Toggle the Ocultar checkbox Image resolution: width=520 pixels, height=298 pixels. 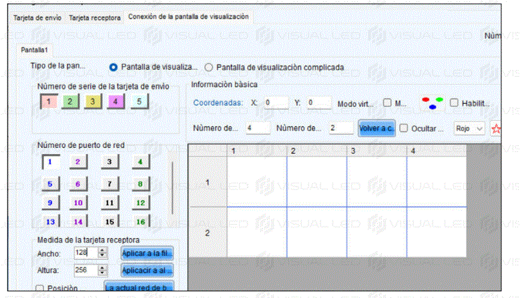click(x=404, y=129)
